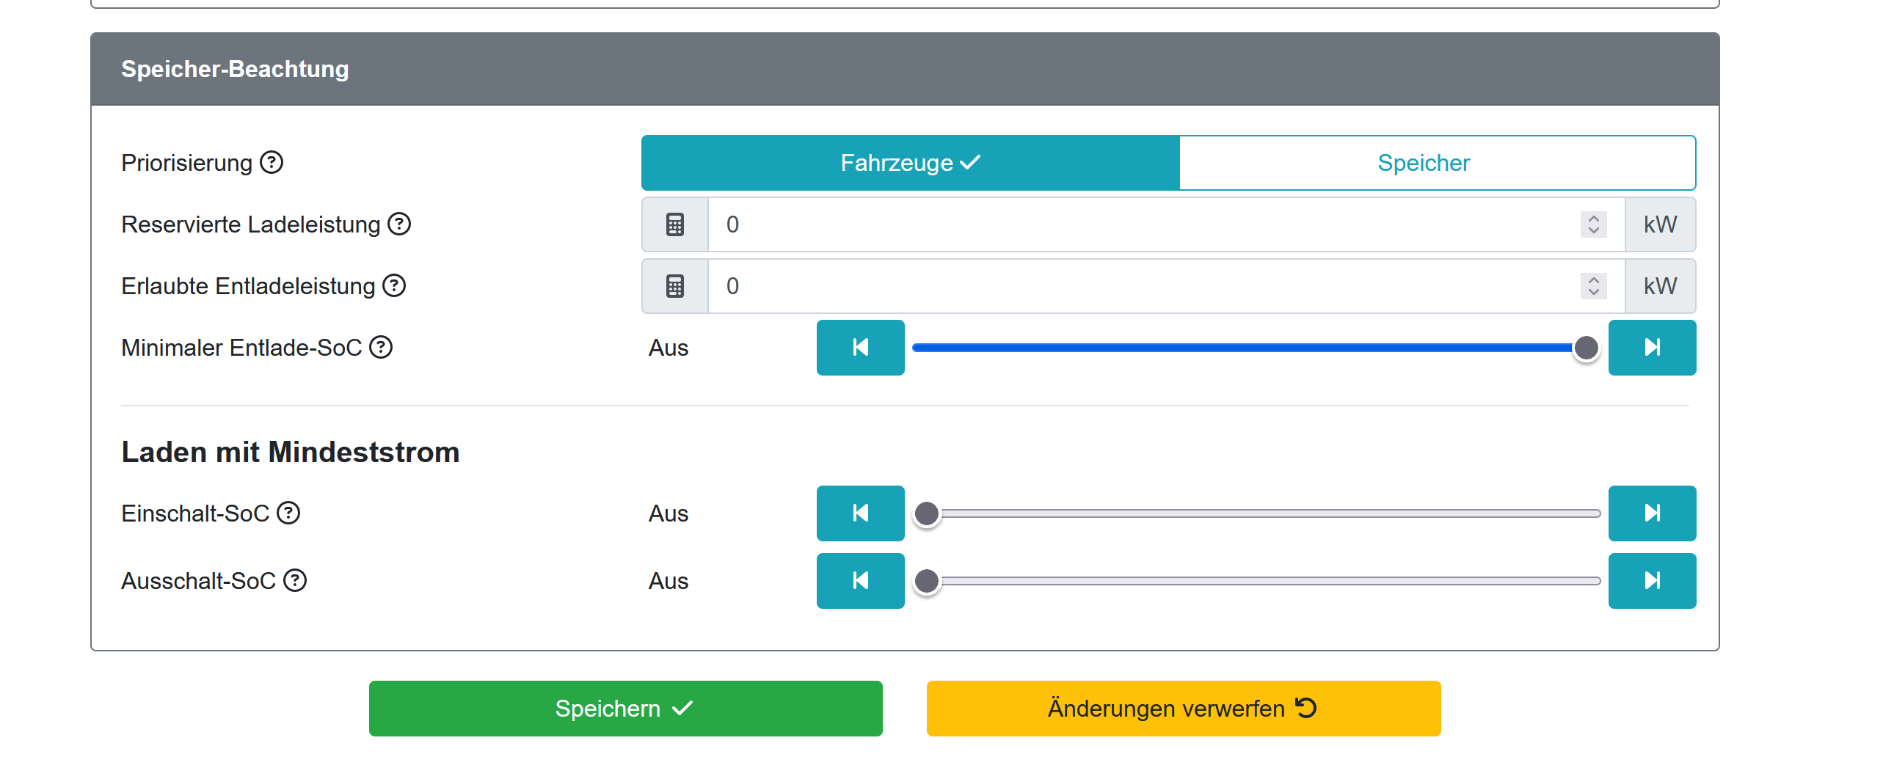
Task: Click help icon beside Minimaler Entlade-SoC
Action: pos(381,347)
